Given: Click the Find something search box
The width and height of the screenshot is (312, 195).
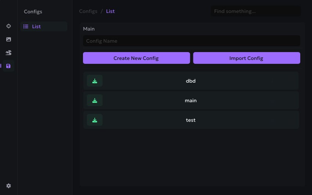Looking at the screenshot, I should 256,11.
